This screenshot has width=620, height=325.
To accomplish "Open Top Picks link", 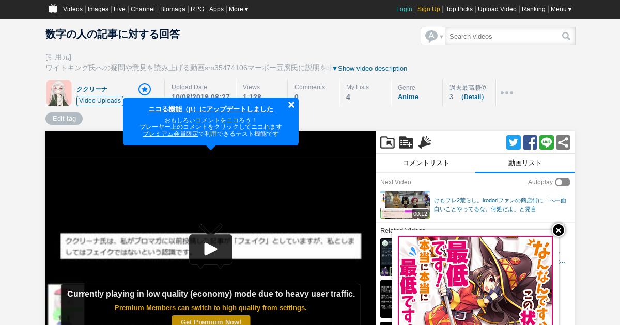I will click(459, 9).
